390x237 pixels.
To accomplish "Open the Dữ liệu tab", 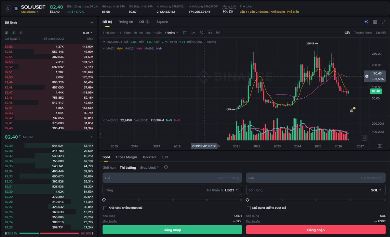I will pos(145,22).
